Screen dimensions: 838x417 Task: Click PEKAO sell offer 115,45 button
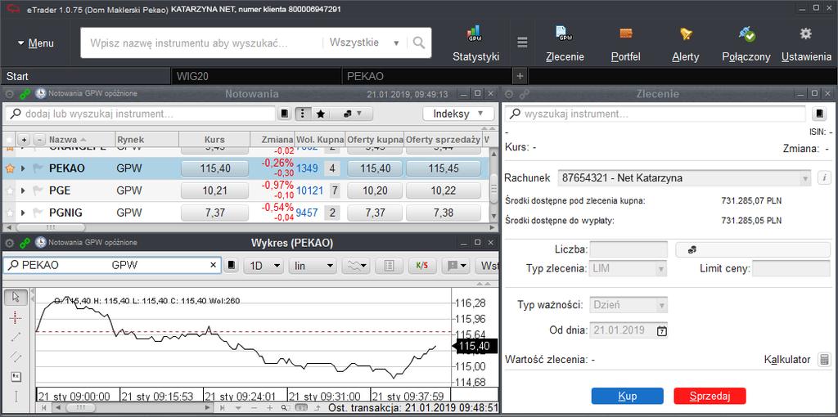pyautogui.click(x=444, y=168)
